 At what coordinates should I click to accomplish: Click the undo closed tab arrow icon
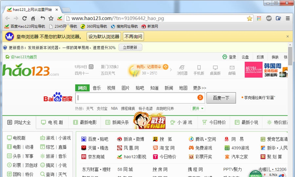[x=43, y=18]
